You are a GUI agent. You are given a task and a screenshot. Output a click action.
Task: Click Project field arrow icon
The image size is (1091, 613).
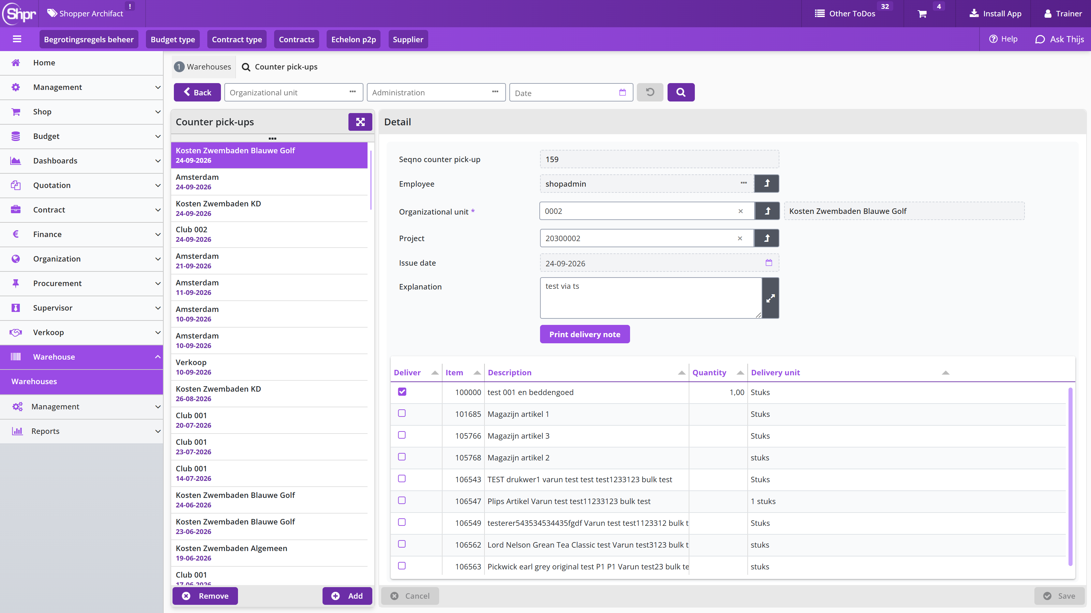766,238
